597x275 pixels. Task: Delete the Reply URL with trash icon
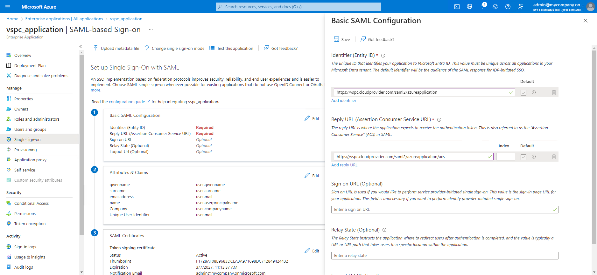(x=554, y=157)
